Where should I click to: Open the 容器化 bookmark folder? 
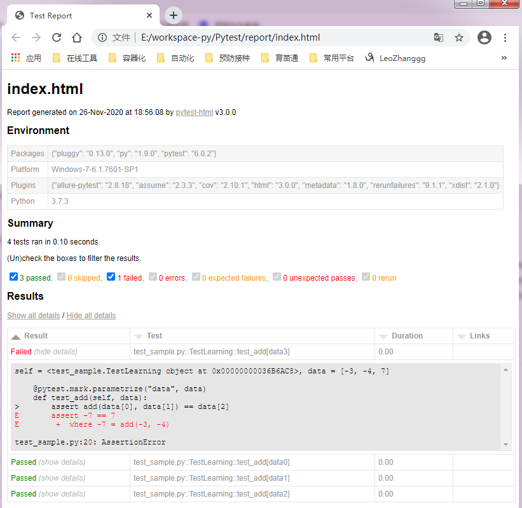click(127, 58)
